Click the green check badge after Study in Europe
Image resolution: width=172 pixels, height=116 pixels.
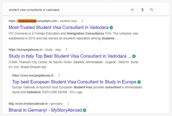pos(139,82)
